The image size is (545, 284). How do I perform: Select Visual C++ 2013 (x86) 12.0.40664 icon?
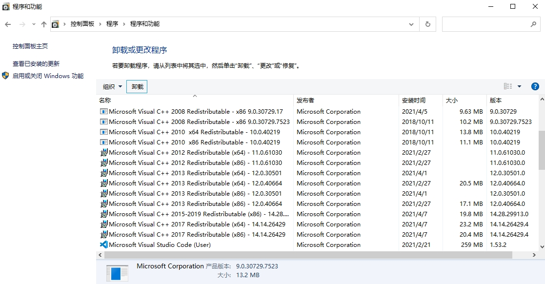point(104,203)
